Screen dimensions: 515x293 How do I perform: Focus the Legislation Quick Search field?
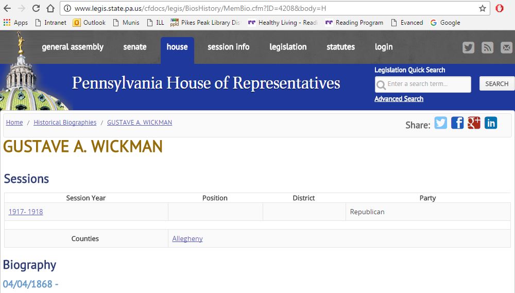(423, 84)
